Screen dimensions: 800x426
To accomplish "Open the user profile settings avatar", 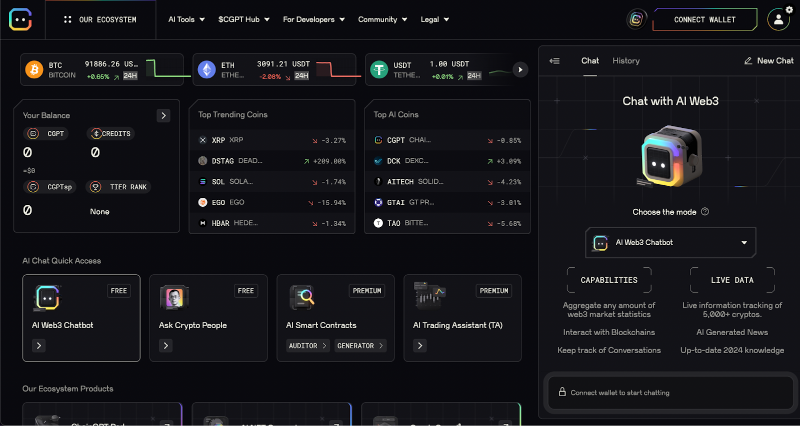I will 778,20.
